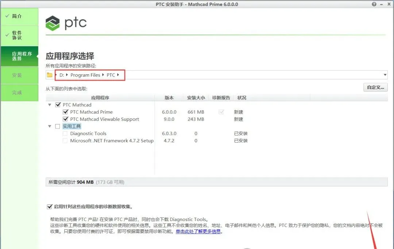394x249 pixels.
Task: Click version 6.0.3.0 cell
Action: point(169,133)
